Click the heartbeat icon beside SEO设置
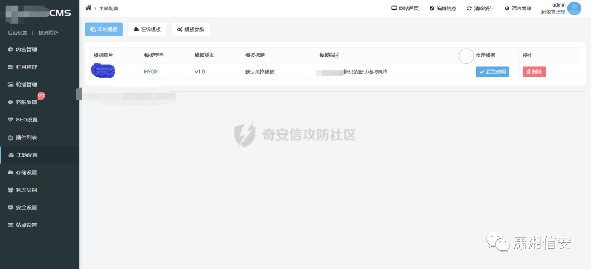 (x=10, y=120)
